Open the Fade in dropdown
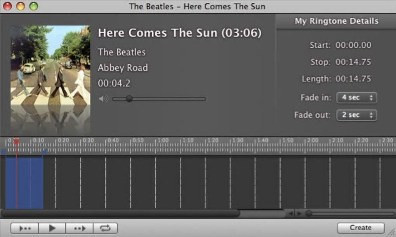 click(x=356, y=98)
